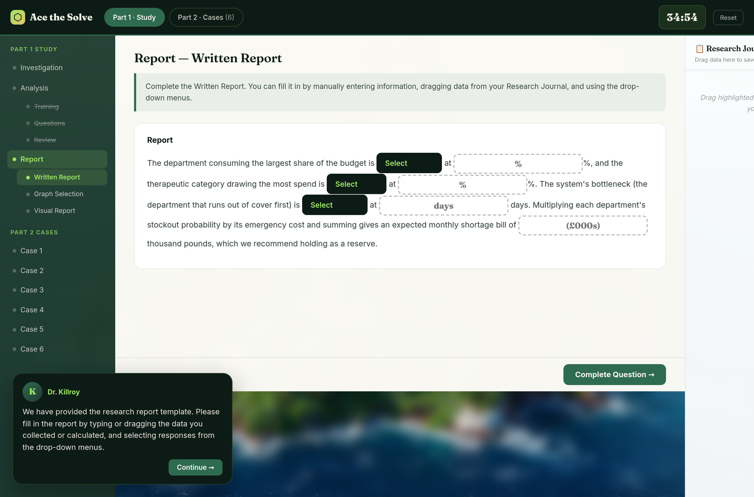Image resolution: width=754 pixels, height=497 pixels.
Task: Click the department budget share % field
Action: [x=518, y=164]
